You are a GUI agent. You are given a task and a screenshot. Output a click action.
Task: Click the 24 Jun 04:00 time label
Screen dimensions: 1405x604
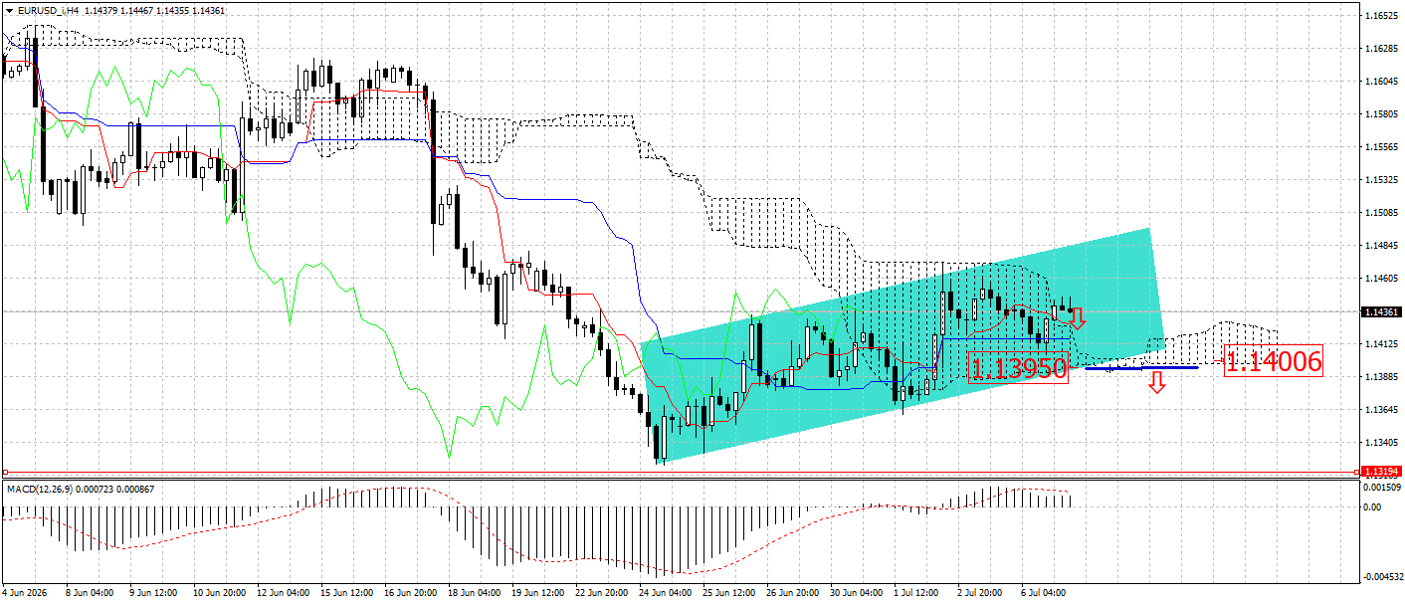coord(667,593)
